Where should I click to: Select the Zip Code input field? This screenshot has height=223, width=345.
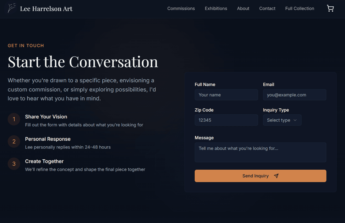tap(226, 120)
